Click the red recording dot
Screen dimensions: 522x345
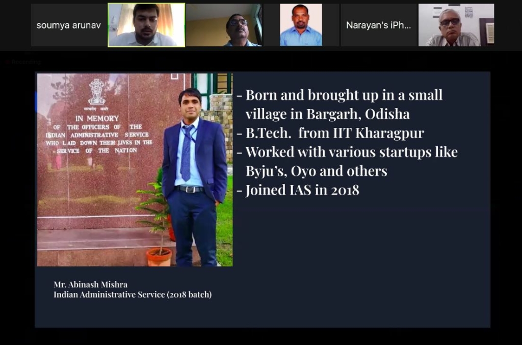[7, 62]
